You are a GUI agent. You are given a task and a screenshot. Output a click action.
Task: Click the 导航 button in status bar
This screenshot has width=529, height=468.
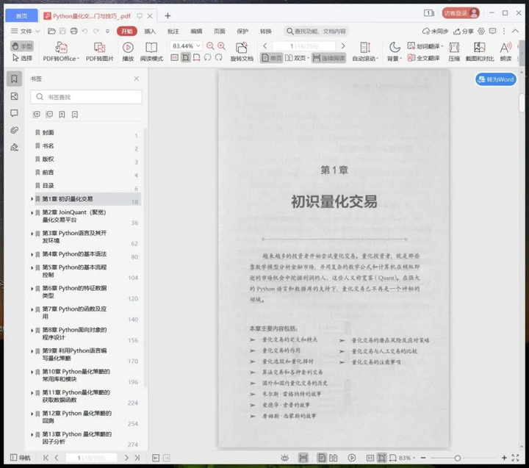point(21,458)
